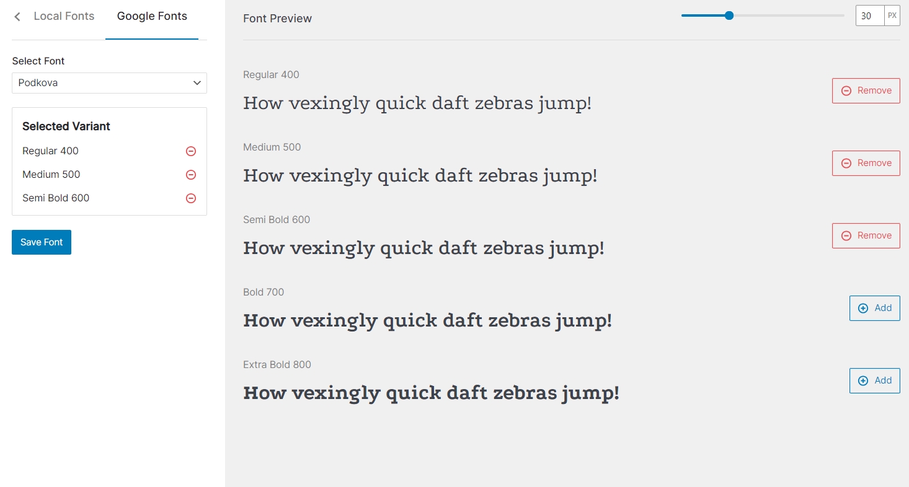Open the Select Font dropdown
This screenshot has height=487, width=909.
click(109, 83)
